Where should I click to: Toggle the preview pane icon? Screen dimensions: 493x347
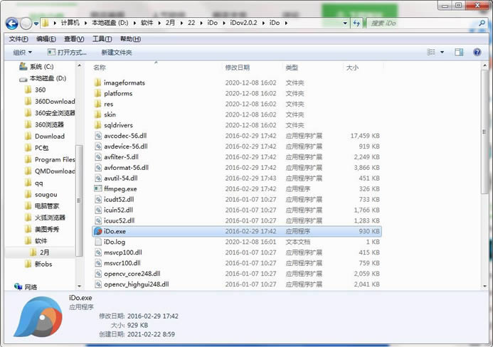coord(459,52)
